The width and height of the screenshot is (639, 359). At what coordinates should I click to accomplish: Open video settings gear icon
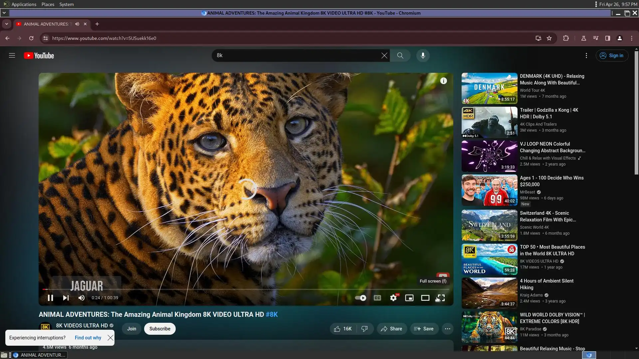click(x=393, y=298)
